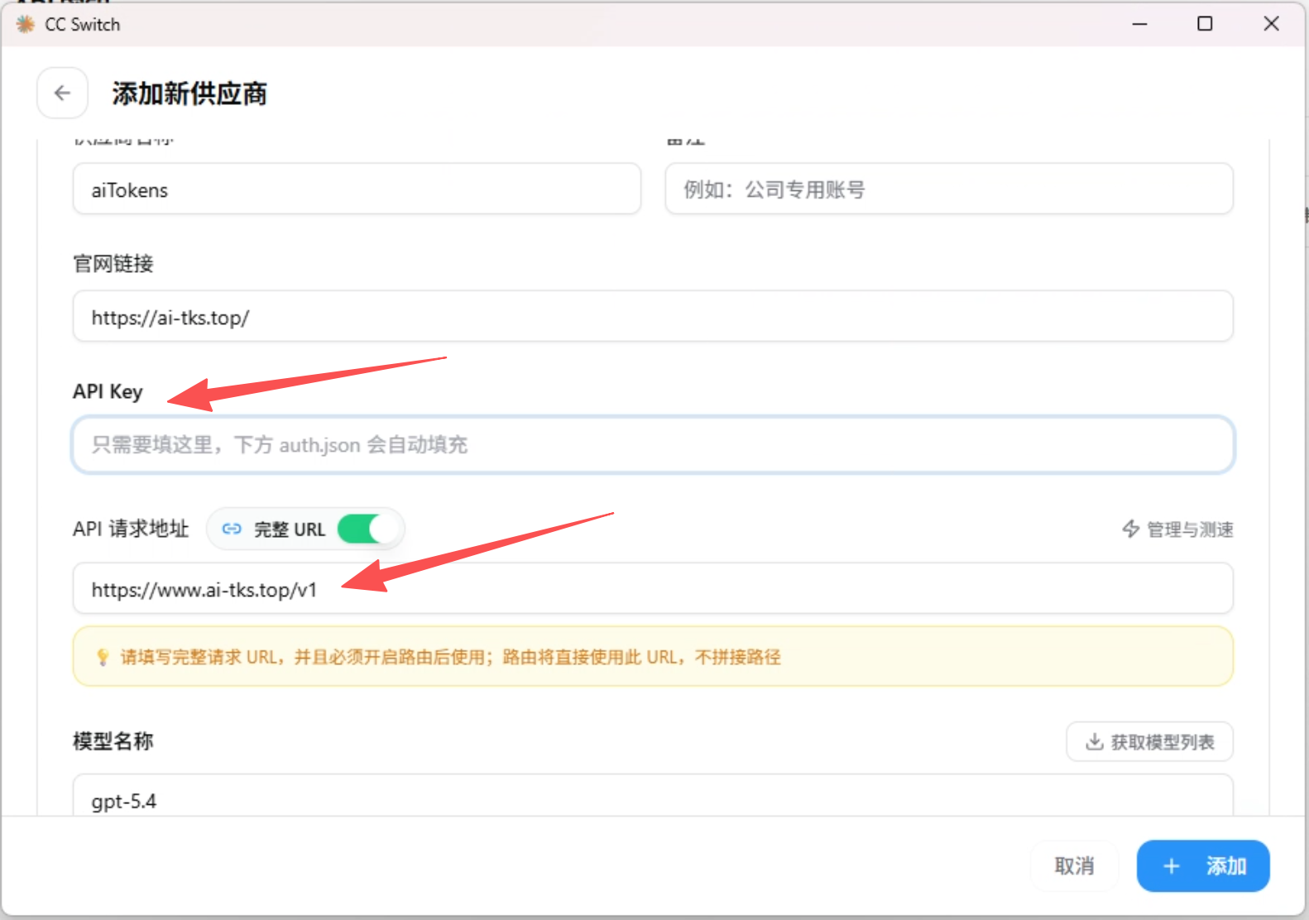Click the aiTokens provider name field

pos(357,189)
